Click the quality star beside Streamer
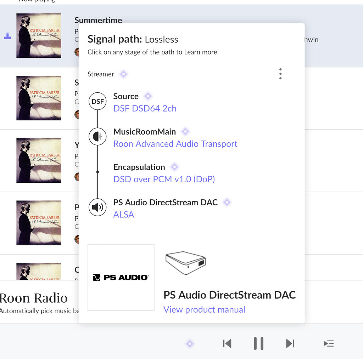The width and height of the screenshot is (363, 359). tap(123, 74)
